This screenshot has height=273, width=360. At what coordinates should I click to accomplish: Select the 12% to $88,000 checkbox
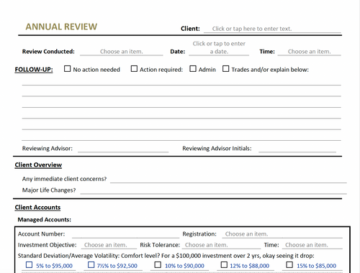224,265
